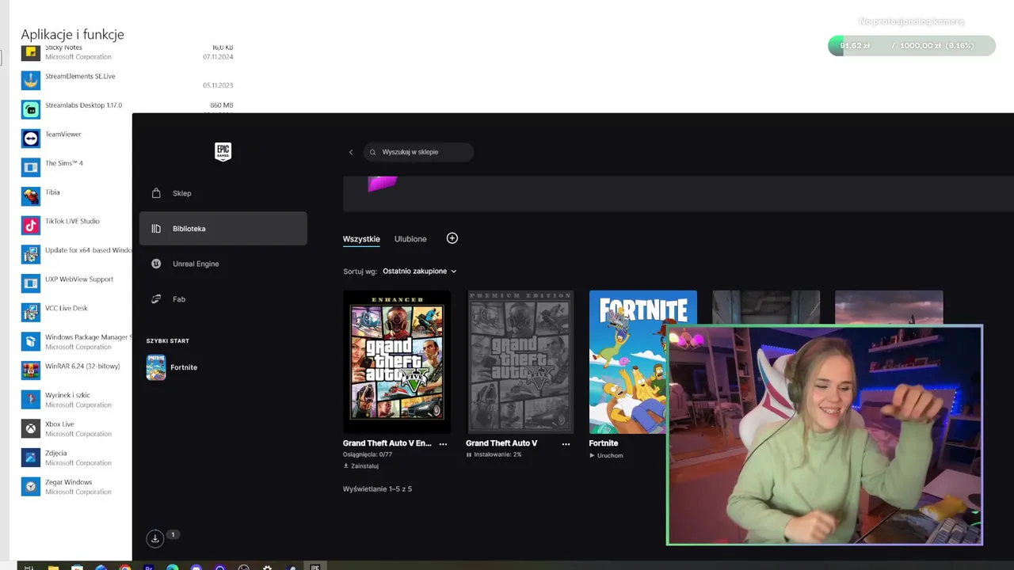Select Streamlabs Desktop app icon

click(x=30, y=109)
